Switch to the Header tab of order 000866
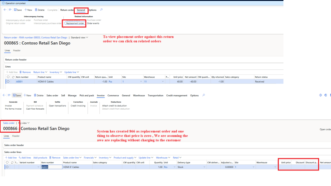 pyautogui.click(x=16, y=136)
